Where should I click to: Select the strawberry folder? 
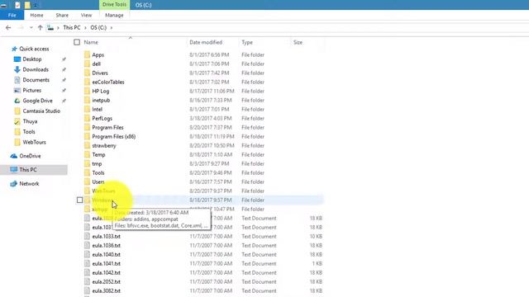click(x=104, y=146)
